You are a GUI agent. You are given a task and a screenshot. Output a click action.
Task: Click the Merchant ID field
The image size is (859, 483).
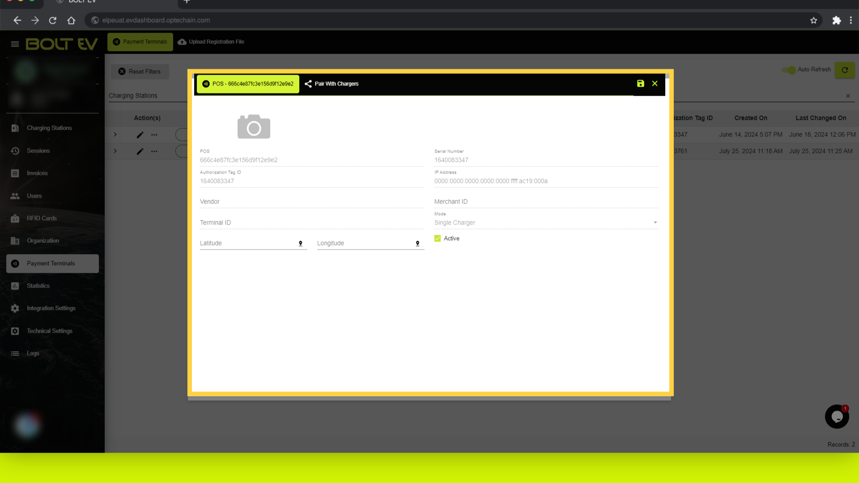(x=546, y=202)
